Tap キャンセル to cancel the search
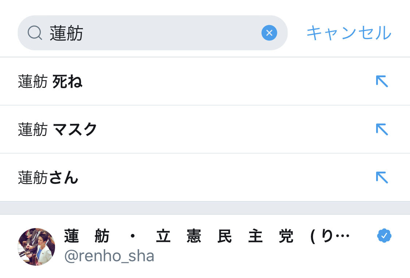The image size is (410, 278). (x=348, y=33)
